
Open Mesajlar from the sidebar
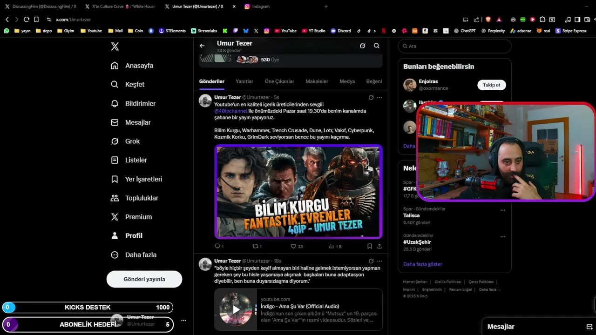pyautogui.click(x=131, y=122)
